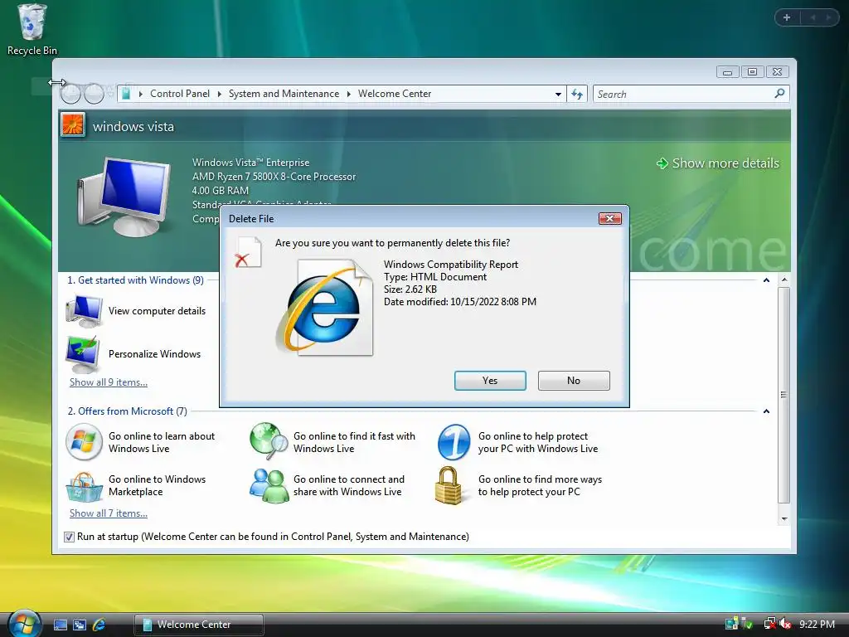Select System and Maintenance breadcrumb
Image resolution: width=849 pixels, height=637 pixels.
(284, 94)
